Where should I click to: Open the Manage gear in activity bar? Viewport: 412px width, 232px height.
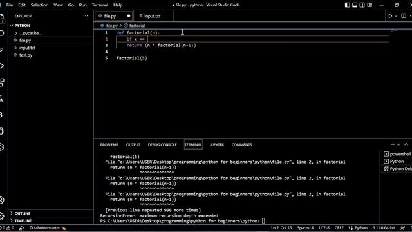[2, 216]
